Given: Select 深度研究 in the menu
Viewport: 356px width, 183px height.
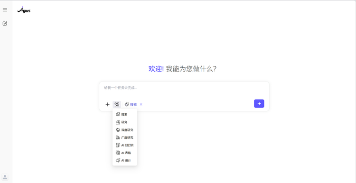Looking at the screenshot, I should click(125, 130).
